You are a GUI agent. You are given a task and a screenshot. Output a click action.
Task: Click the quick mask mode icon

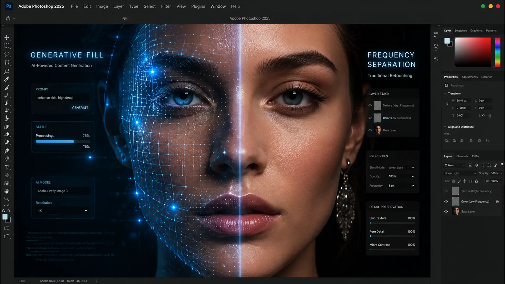point(7,228)
